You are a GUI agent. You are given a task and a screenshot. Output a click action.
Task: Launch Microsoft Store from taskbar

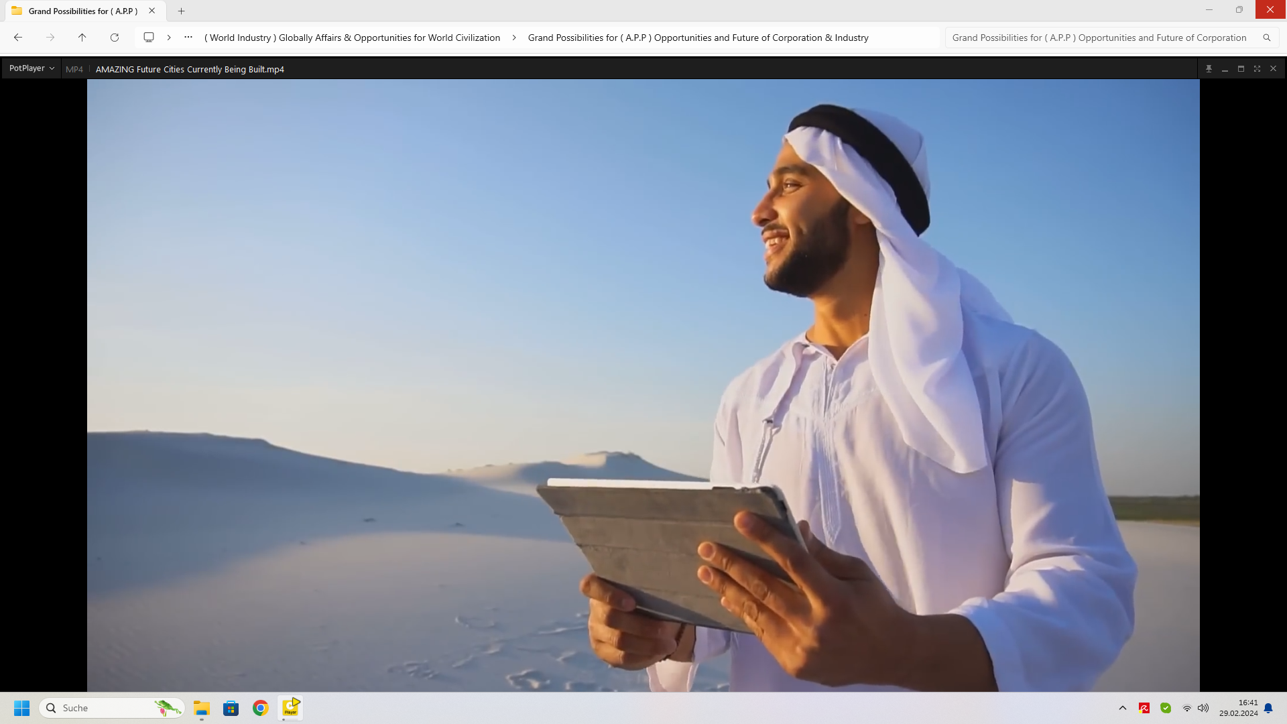click(231, 708)
